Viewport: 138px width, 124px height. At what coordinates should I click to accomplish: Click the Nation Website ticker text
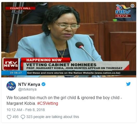pos(74,73)
